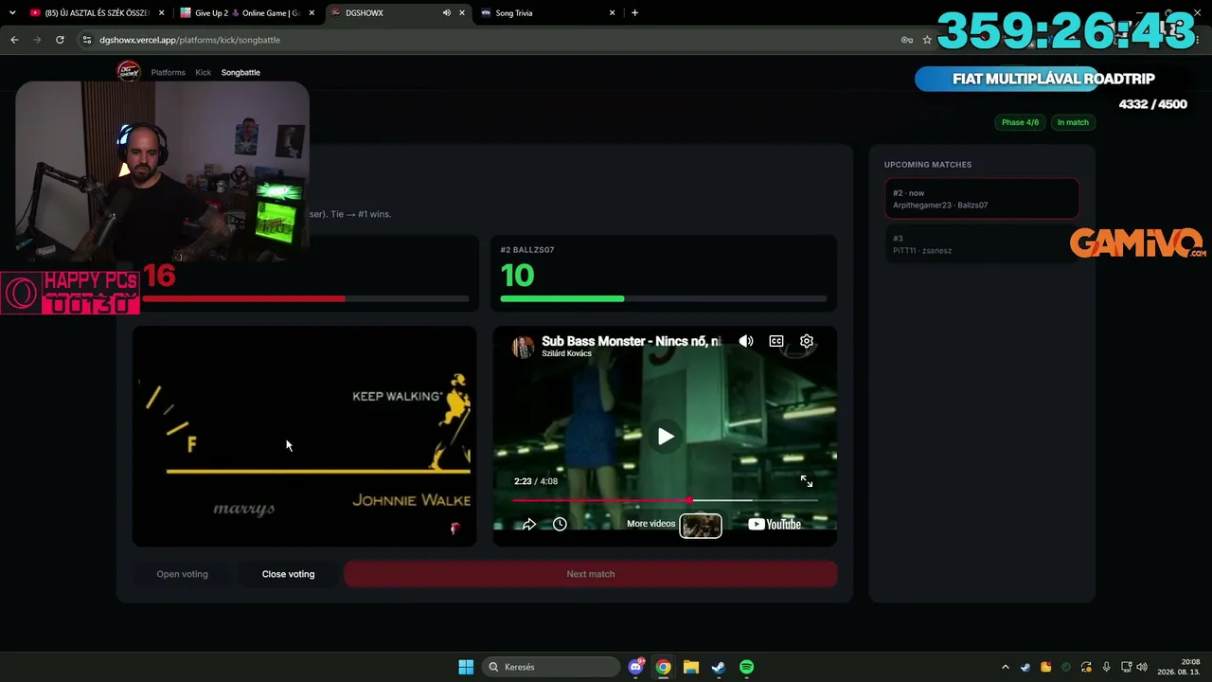Open the Sub Bass Monster video title link

[632, 341]
